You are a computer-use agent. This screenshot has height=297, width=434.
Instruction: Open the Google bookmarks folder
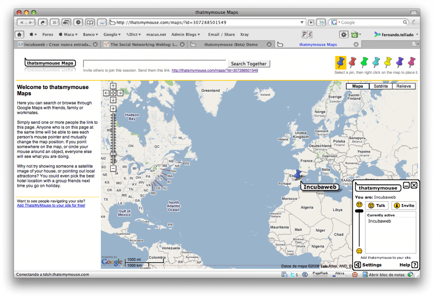click(112, 34)
